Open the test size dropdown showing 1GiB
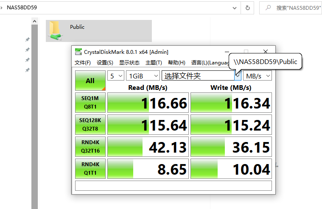This screenshot has height=209, width=322. pyautogui.click(x=143, y=76)
